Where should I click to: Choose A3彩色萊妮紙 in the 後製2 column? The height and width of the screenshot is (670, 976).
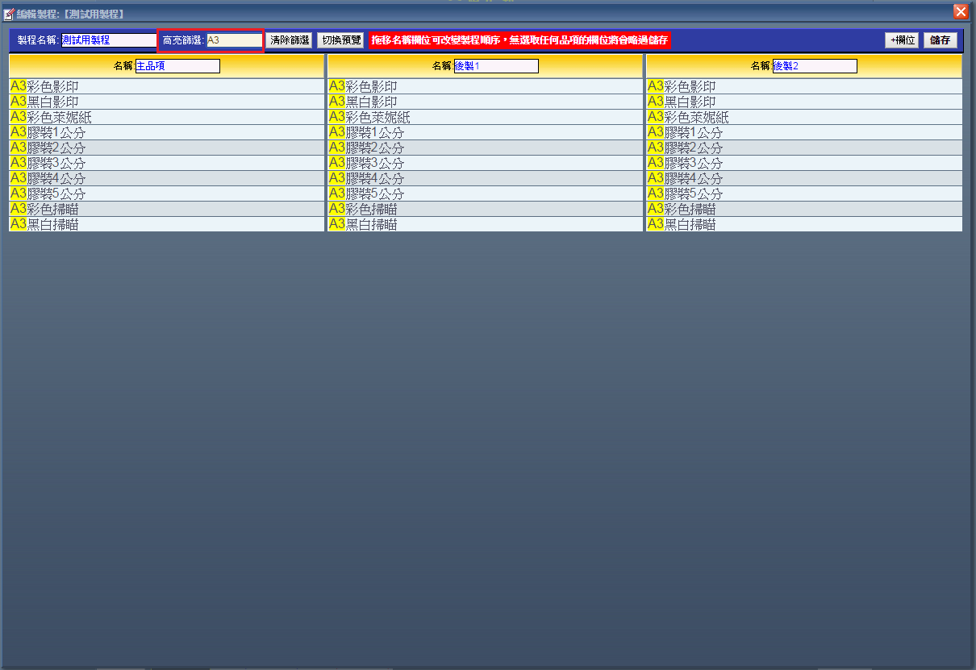point(688,117)
